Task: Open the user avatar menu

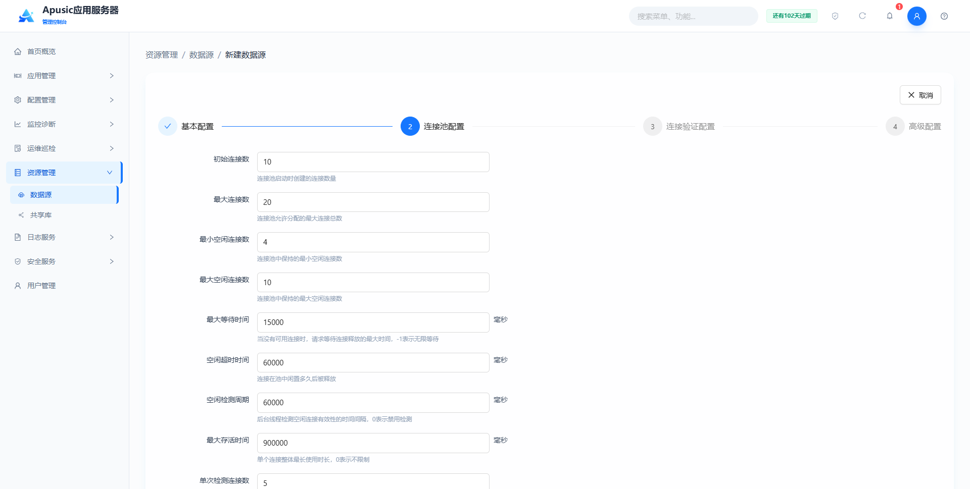Action: click(917, 16)
